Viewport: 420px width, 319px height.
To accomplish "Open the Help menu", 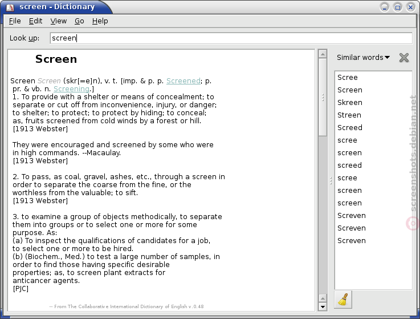I will point(100,21).
